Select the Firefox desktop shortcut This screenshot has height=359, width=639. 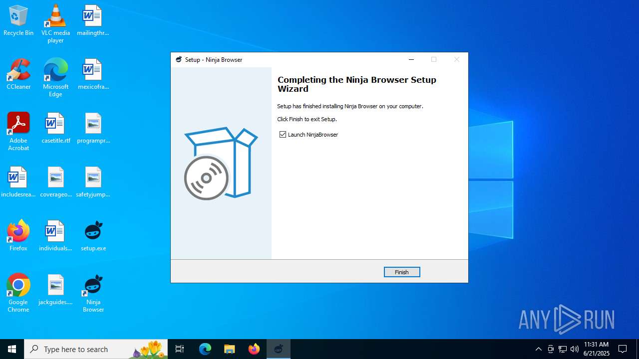point(18,236)
